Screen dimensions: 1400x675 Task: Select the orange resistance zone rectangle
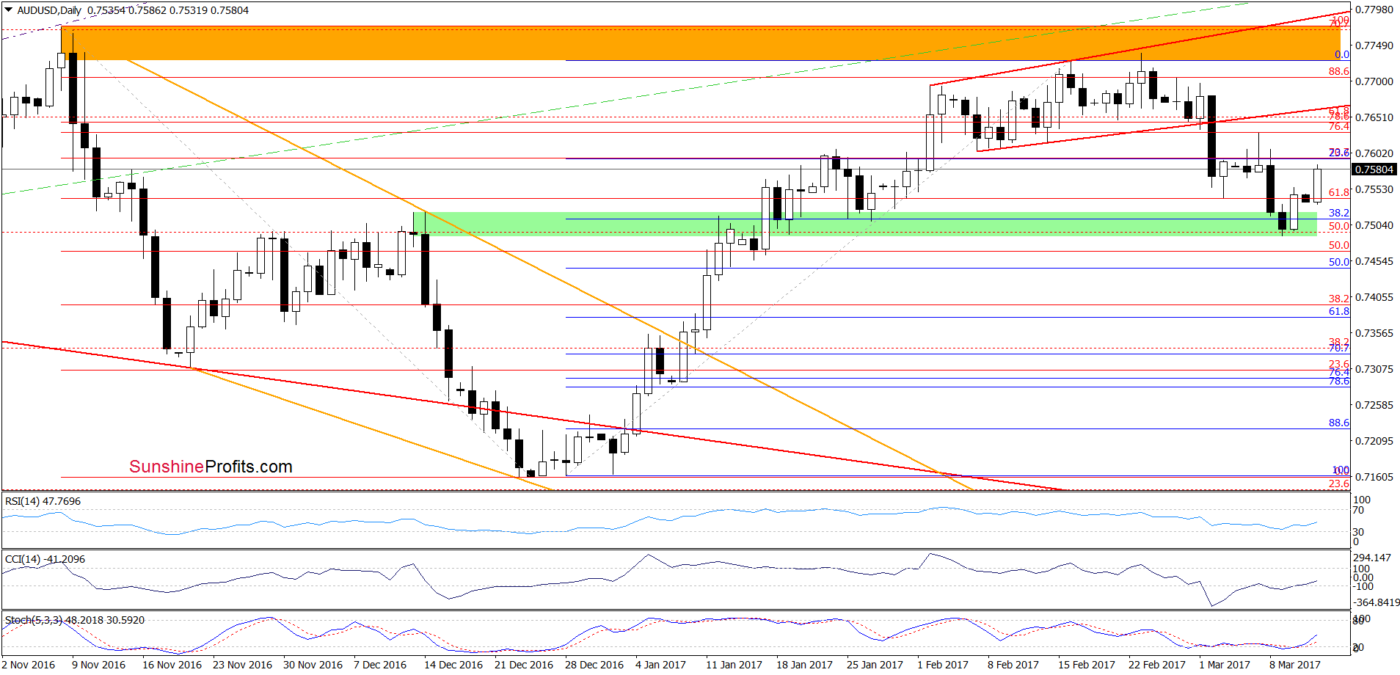701,44
